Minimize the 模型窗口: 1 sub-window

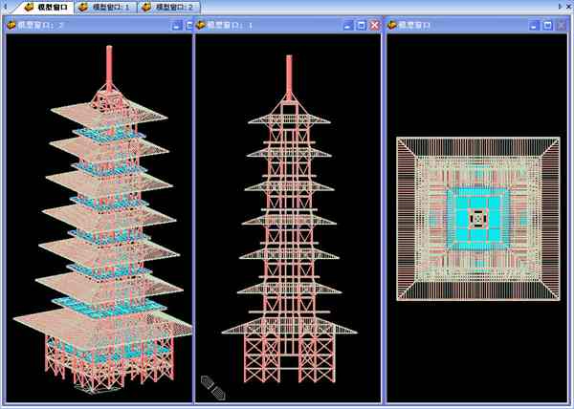click(x=348, y=25)
